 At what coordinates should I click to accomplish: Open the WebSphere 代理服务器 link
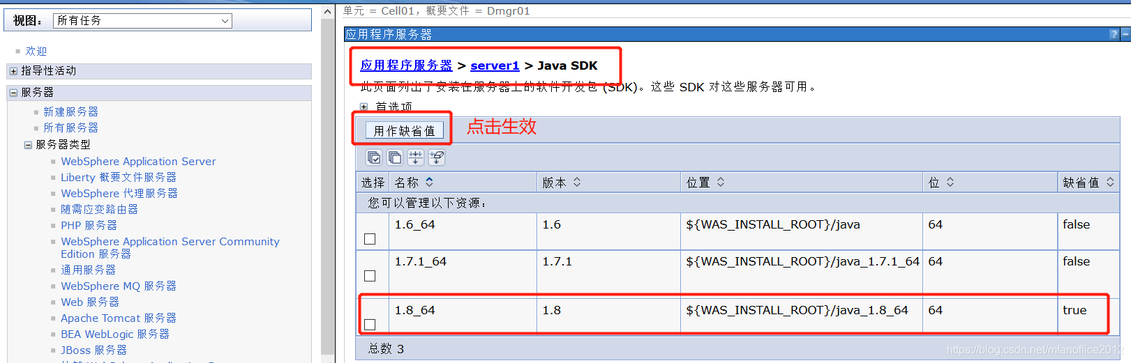pos(119,193)
